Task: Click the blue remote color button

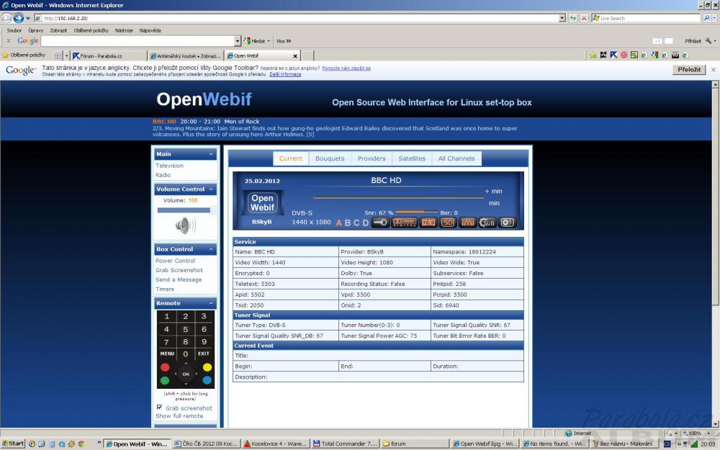Action: click(207, 380)
